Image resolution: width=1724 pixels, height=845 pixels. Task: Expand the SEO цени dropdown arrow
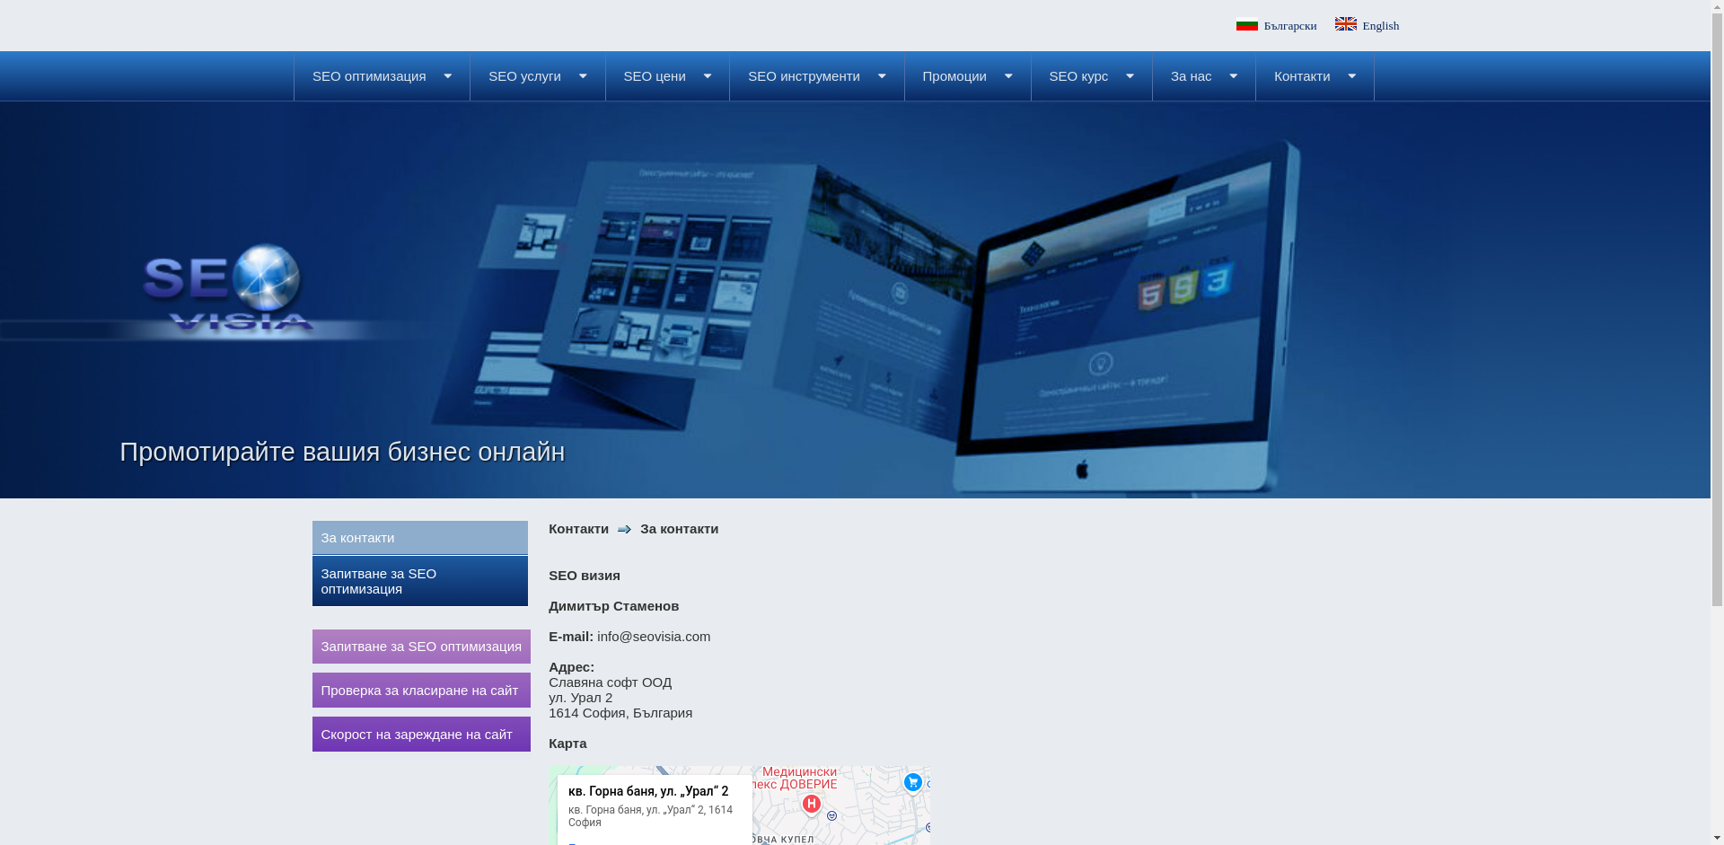pyautogui.click(x=708, y=76)
